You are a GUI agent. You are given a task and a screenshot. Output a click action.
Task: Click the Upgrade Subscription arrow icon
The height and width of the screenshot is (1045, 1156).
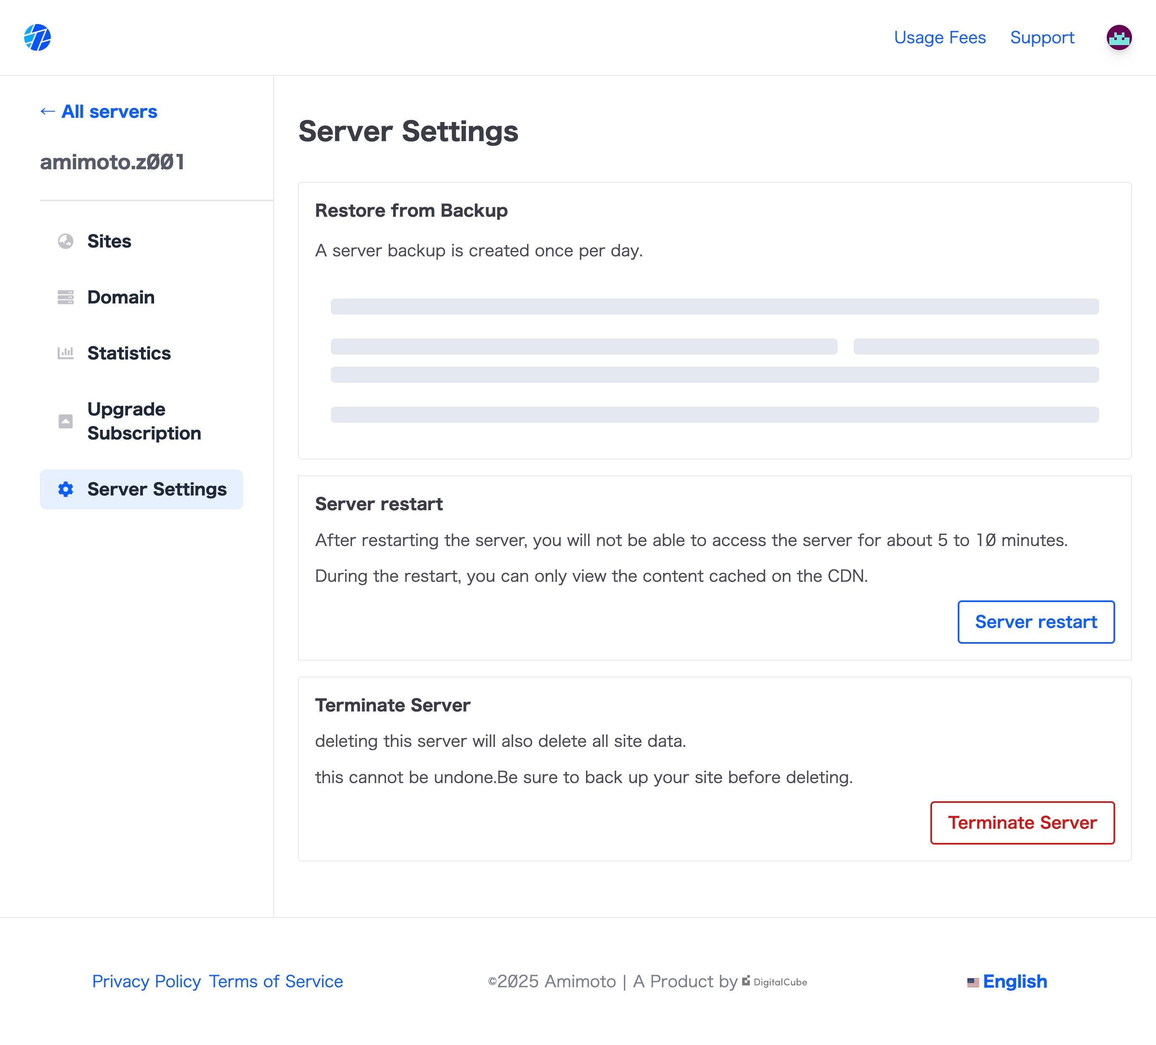pos(65,421)
